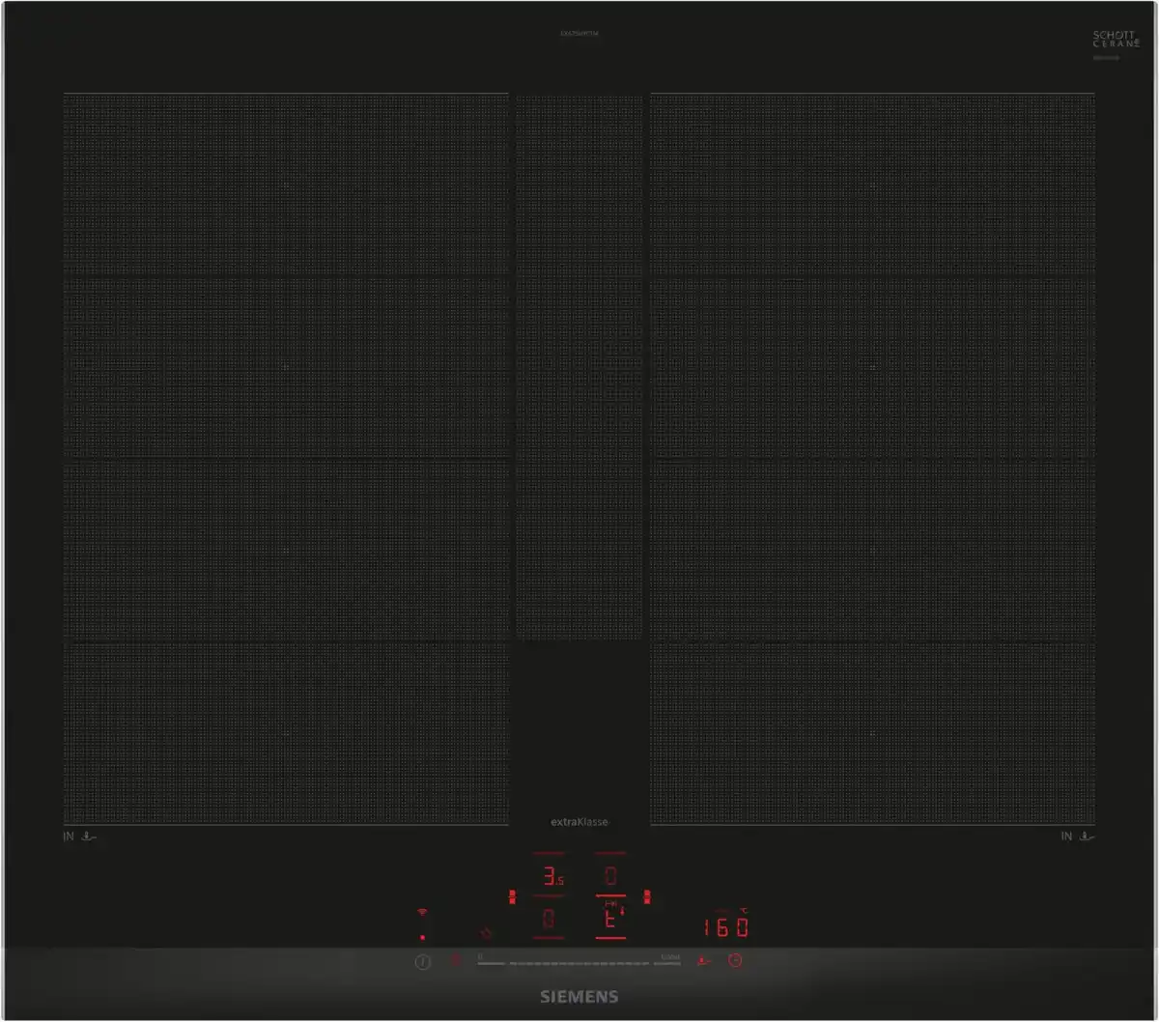Tap the right flex zone link indicator
1159x1022 pixels.
[x=646, y=897]
